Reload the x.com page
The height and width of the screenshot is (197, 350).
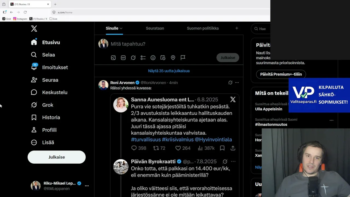point(25,12)
